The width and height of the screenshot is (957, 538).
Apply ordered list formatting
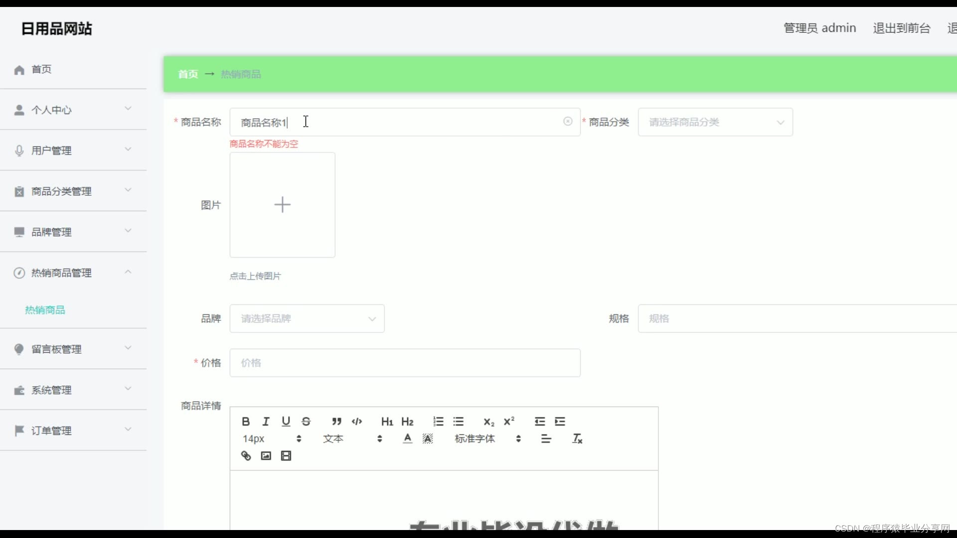[x=438, y=421]
